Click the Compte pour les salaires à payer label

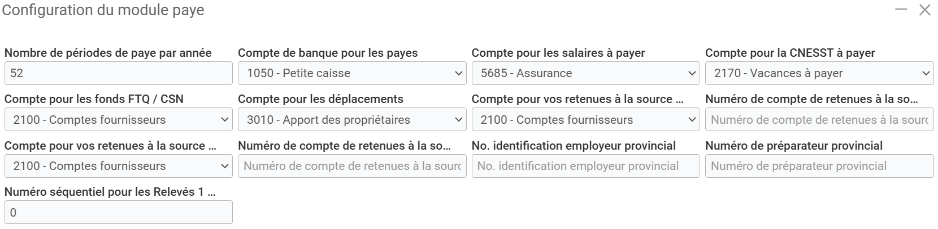(x=558, y=53)
